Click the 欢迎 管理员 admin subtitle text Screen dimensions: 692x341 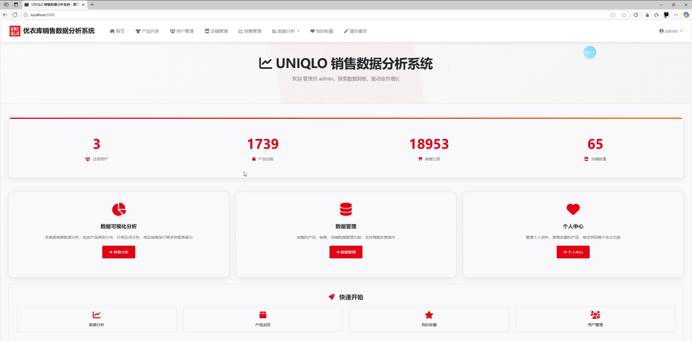point(346,79)
